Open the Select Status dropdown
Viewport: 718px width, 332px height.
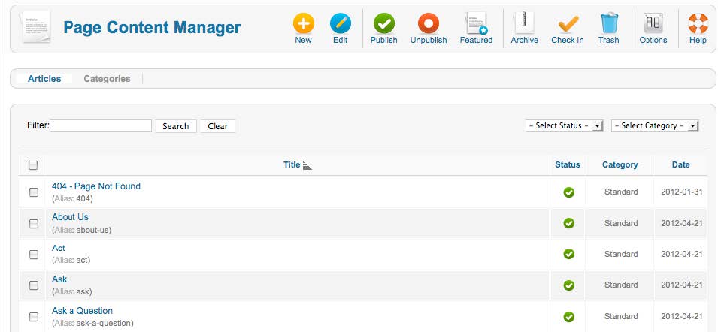tap(564, 126)
